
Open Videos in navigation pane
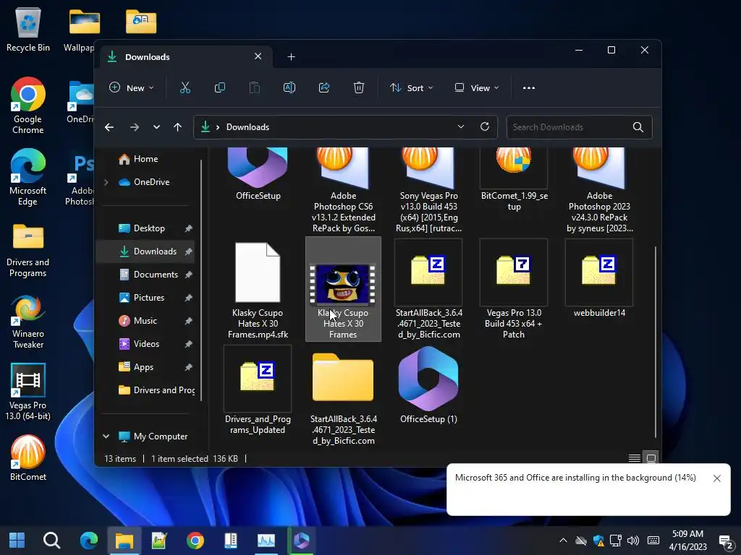click(x=145, y=343)
